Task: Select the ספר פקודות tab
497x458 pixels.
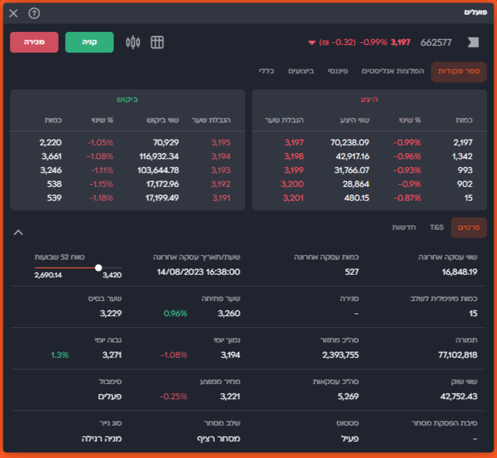Action: [x=459, y=71]
